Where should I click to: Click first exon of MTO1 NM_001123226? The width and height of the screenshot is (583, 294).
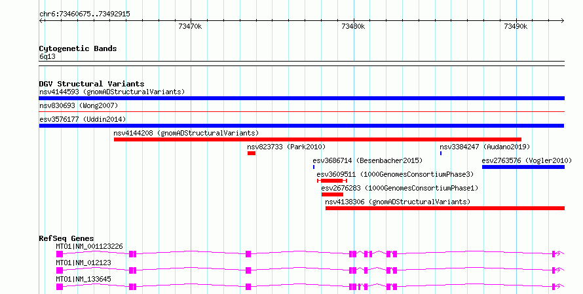(60, 254)
